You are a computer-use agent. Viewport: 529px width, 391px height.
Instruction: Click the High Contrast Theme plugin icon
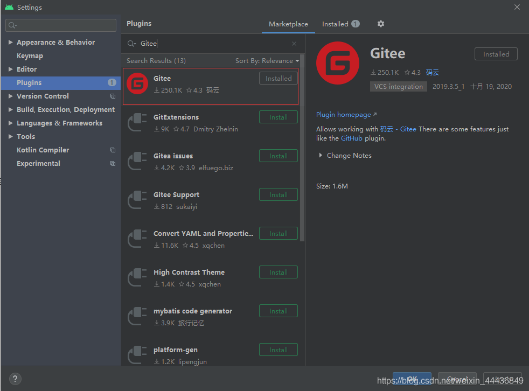(137, 277)
